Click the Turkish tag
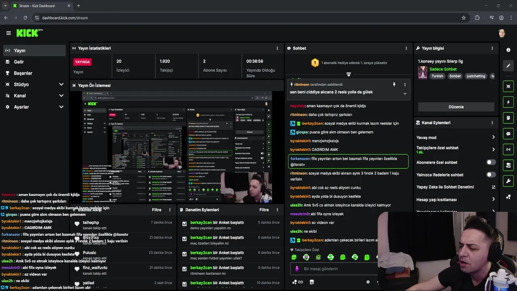The height and width of the screenshot is (291, 517). (x=437, y=76)
